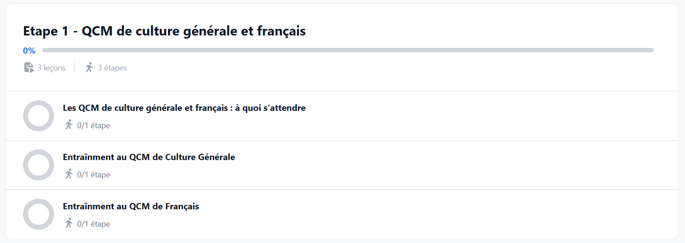Screen dimensions: 685x243
Task: Click '0/1 étape' under QCM de Français
Action: tap(94, 224)
